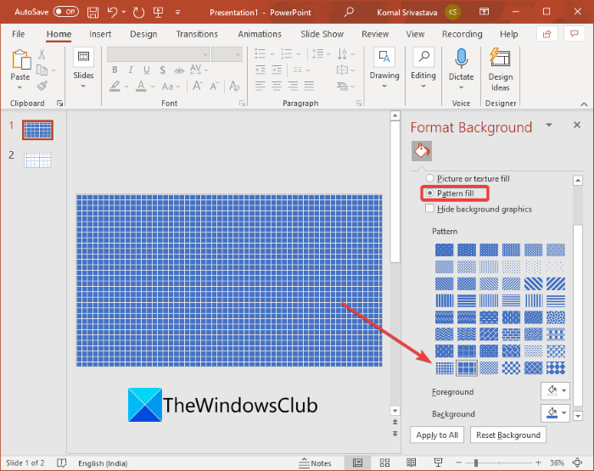Click the Redo button in title bar
594x471 pixels.
pos(138,12)
